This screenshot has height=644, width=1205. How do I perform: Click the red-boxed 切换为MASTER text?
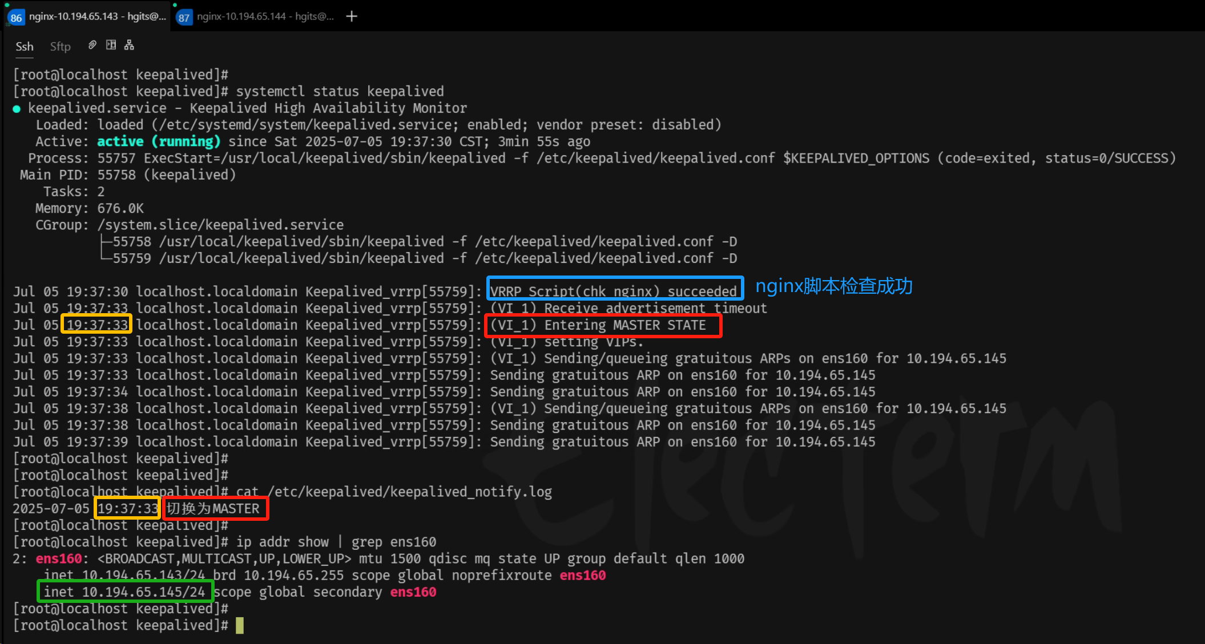(215, 508)
